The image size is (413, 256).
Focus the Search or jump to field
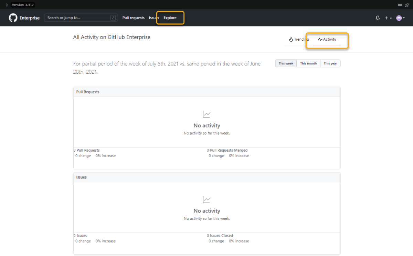[81, 18]
